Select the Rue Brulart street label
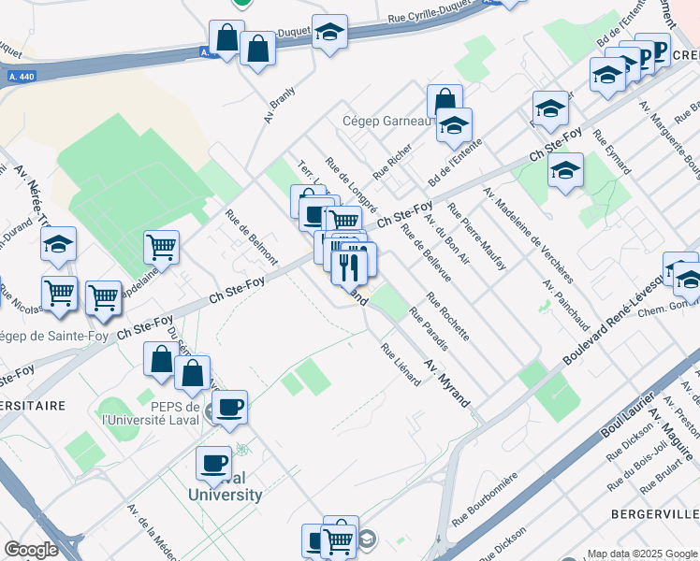 tap(661, 477)
